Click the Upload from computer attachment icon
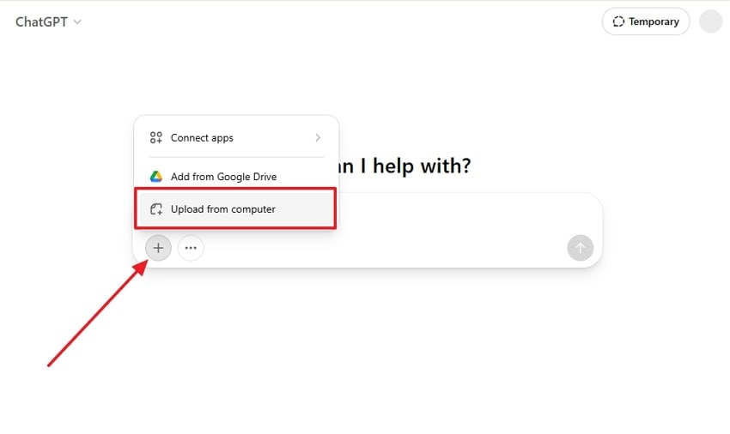 coord(156,209)
